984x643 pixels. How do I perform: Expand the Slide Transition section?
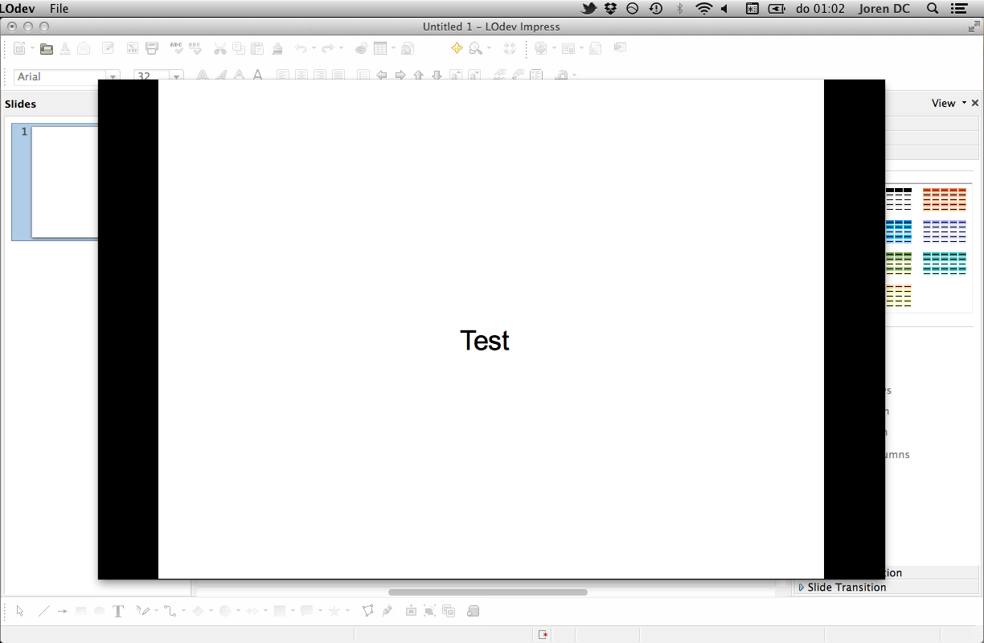(x=846, y=588)
